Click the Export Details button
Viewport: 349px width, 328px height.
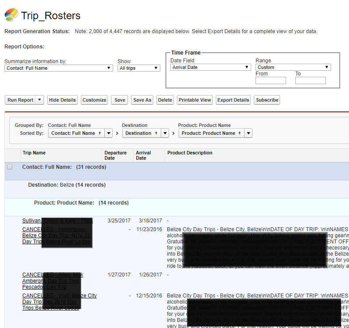click(233, 100)
